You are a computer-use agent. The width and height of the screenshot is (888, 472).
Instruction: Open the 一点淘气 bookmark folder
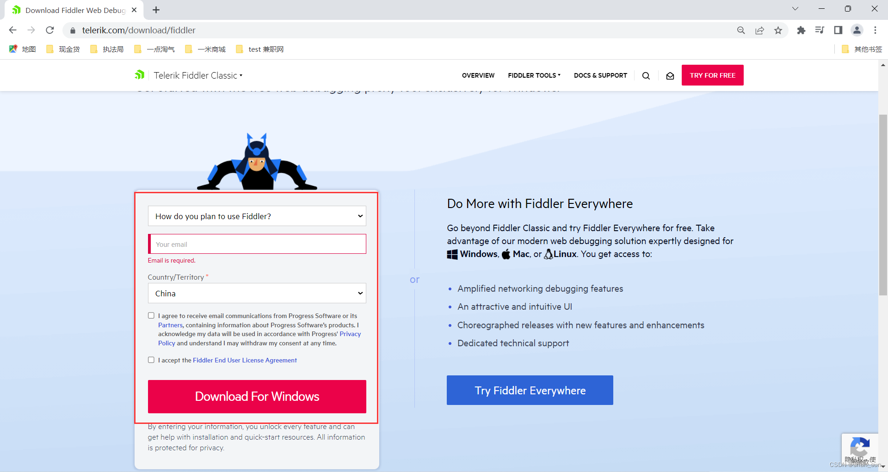154,49
